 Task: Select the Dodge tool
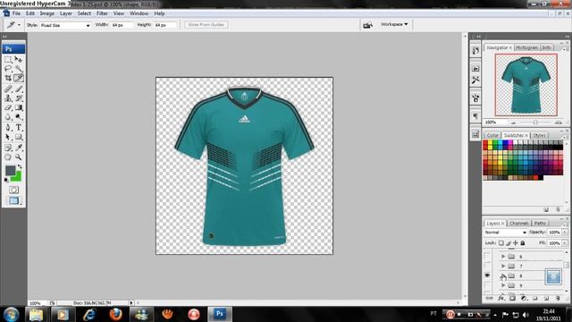click(19, 117)
